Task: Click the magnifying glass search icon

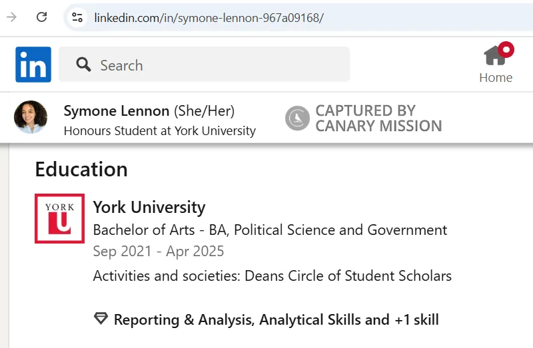Action: (83, 64)
